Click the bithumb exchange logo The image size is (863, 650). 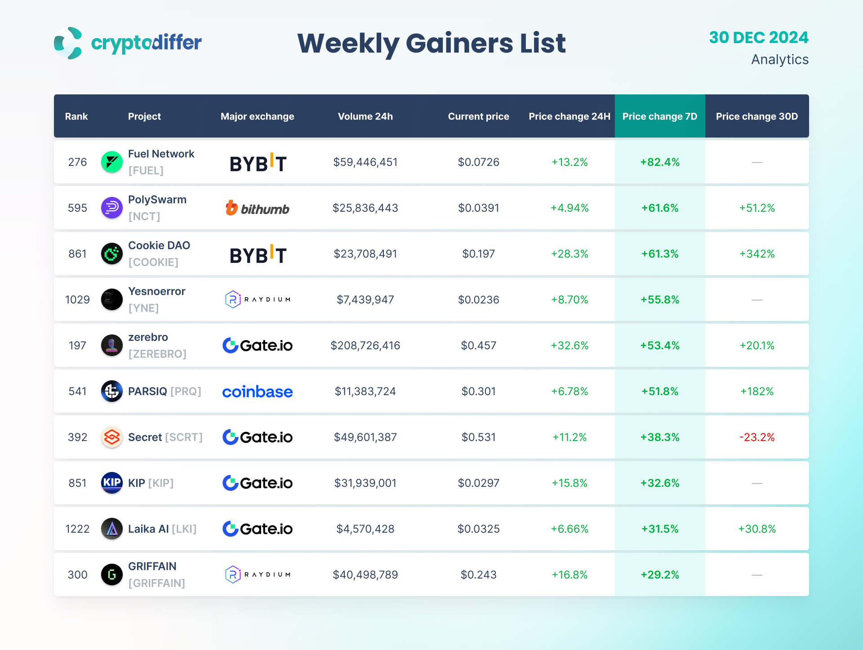pyautogui.click(x=257, y=208)
